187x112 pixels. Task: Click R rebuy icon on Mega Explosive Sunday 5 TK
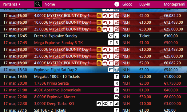(117, 43)
